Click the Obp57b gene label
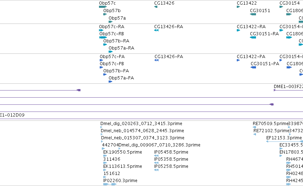This screenshot has height=186, width=303. click(112, 11)
